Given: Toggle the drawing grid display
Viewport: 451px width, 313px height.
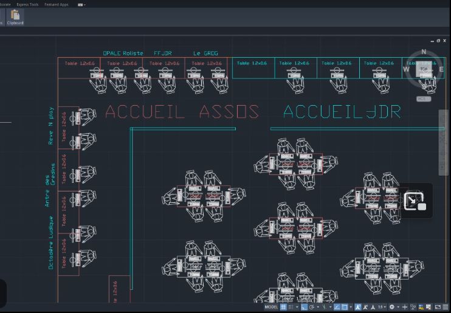Looking at the screenshot, I should [283, 308].
